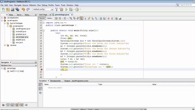The width and height of the screenshot is (195, 110).
Task: Toggle Show Fields filter in Navigator
Action: click(x=8, y=105)
